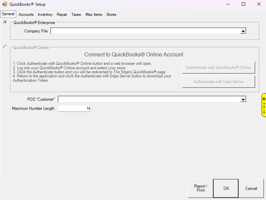This screenshot has height=200, width=266.
Task: Expand the POS "Customer" dropdown
Action: point(243,99)
